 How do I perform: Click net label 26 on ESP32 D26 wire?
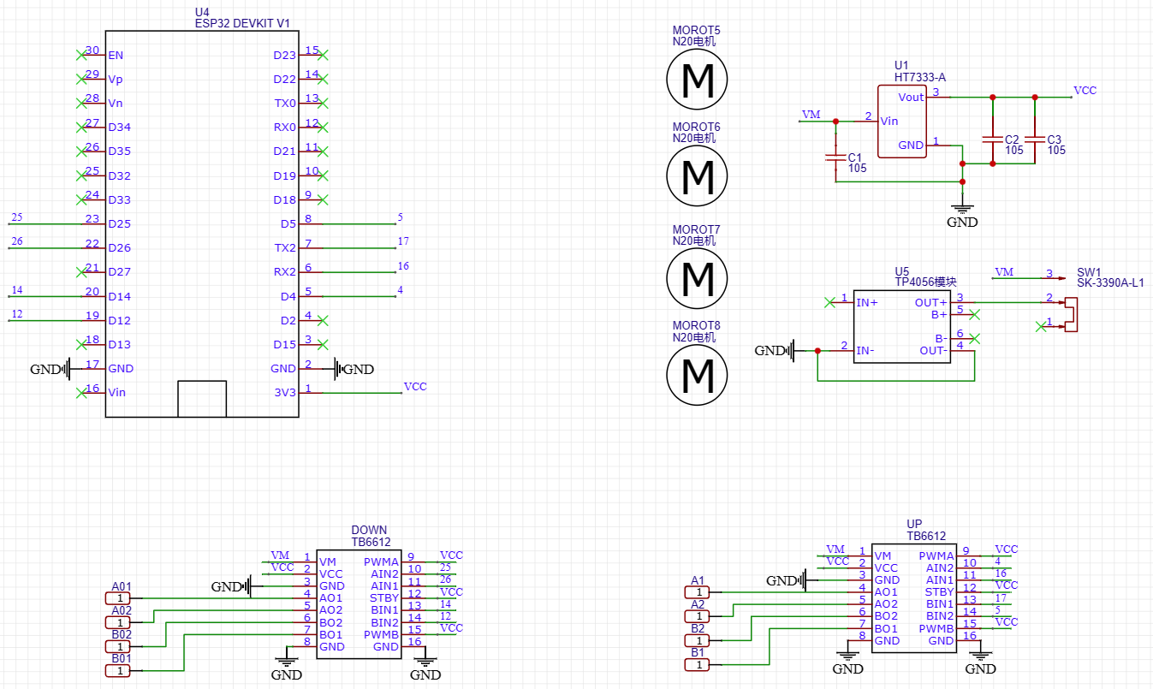[17, 242]
